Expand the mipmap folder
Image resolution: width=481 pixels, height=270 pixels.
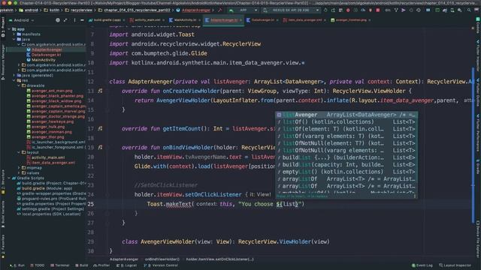tap(19, 168)
